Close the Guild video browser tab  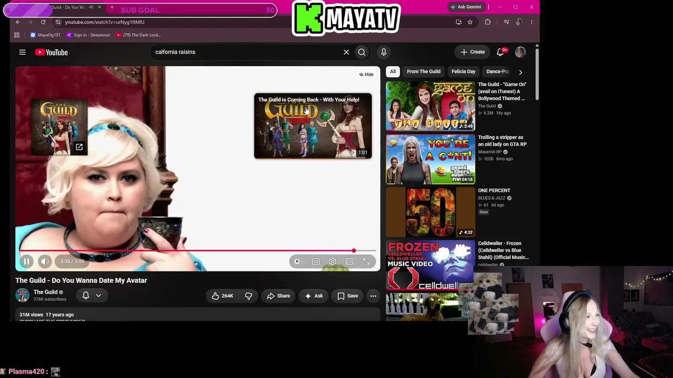tap(99, 7)
